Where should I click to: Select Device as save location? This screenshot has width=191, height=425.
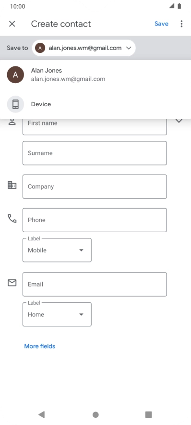click(x=95, y=104)
